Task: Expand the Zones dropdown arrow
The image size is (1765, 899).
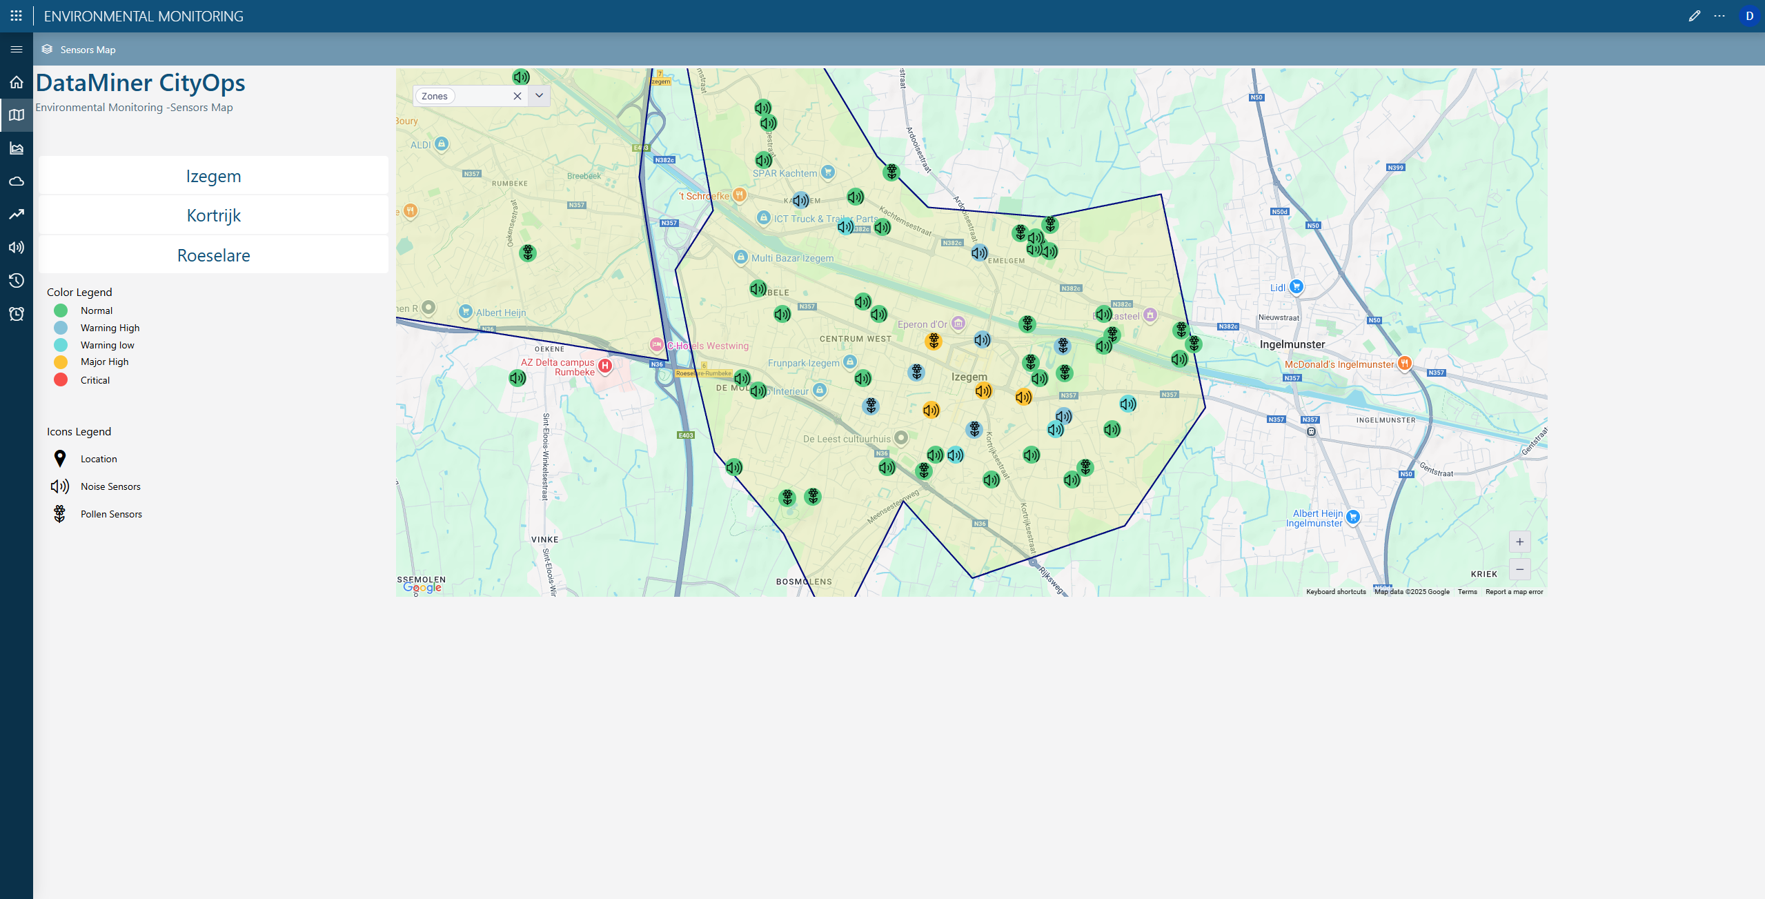Action: pyautogui.click(x=540, y=96)
